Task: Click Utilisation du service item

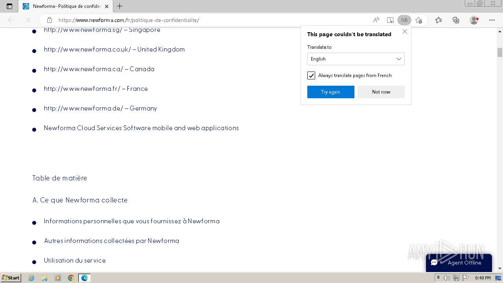Action: [75, 261]
